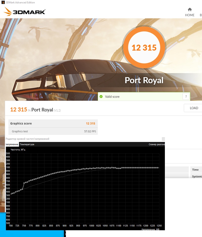Click the 3DMark Advanced Edition title icon
Screen dimensions: 202x237
click(3, 3)
